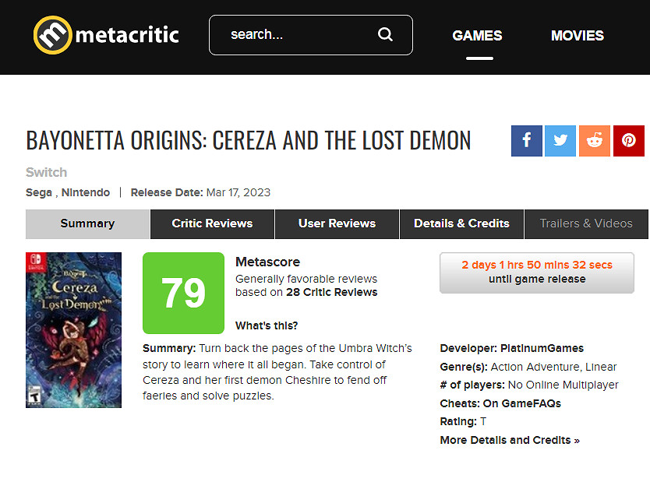Open More Details and Credits link
650x489 pixels.
[510, 440]
